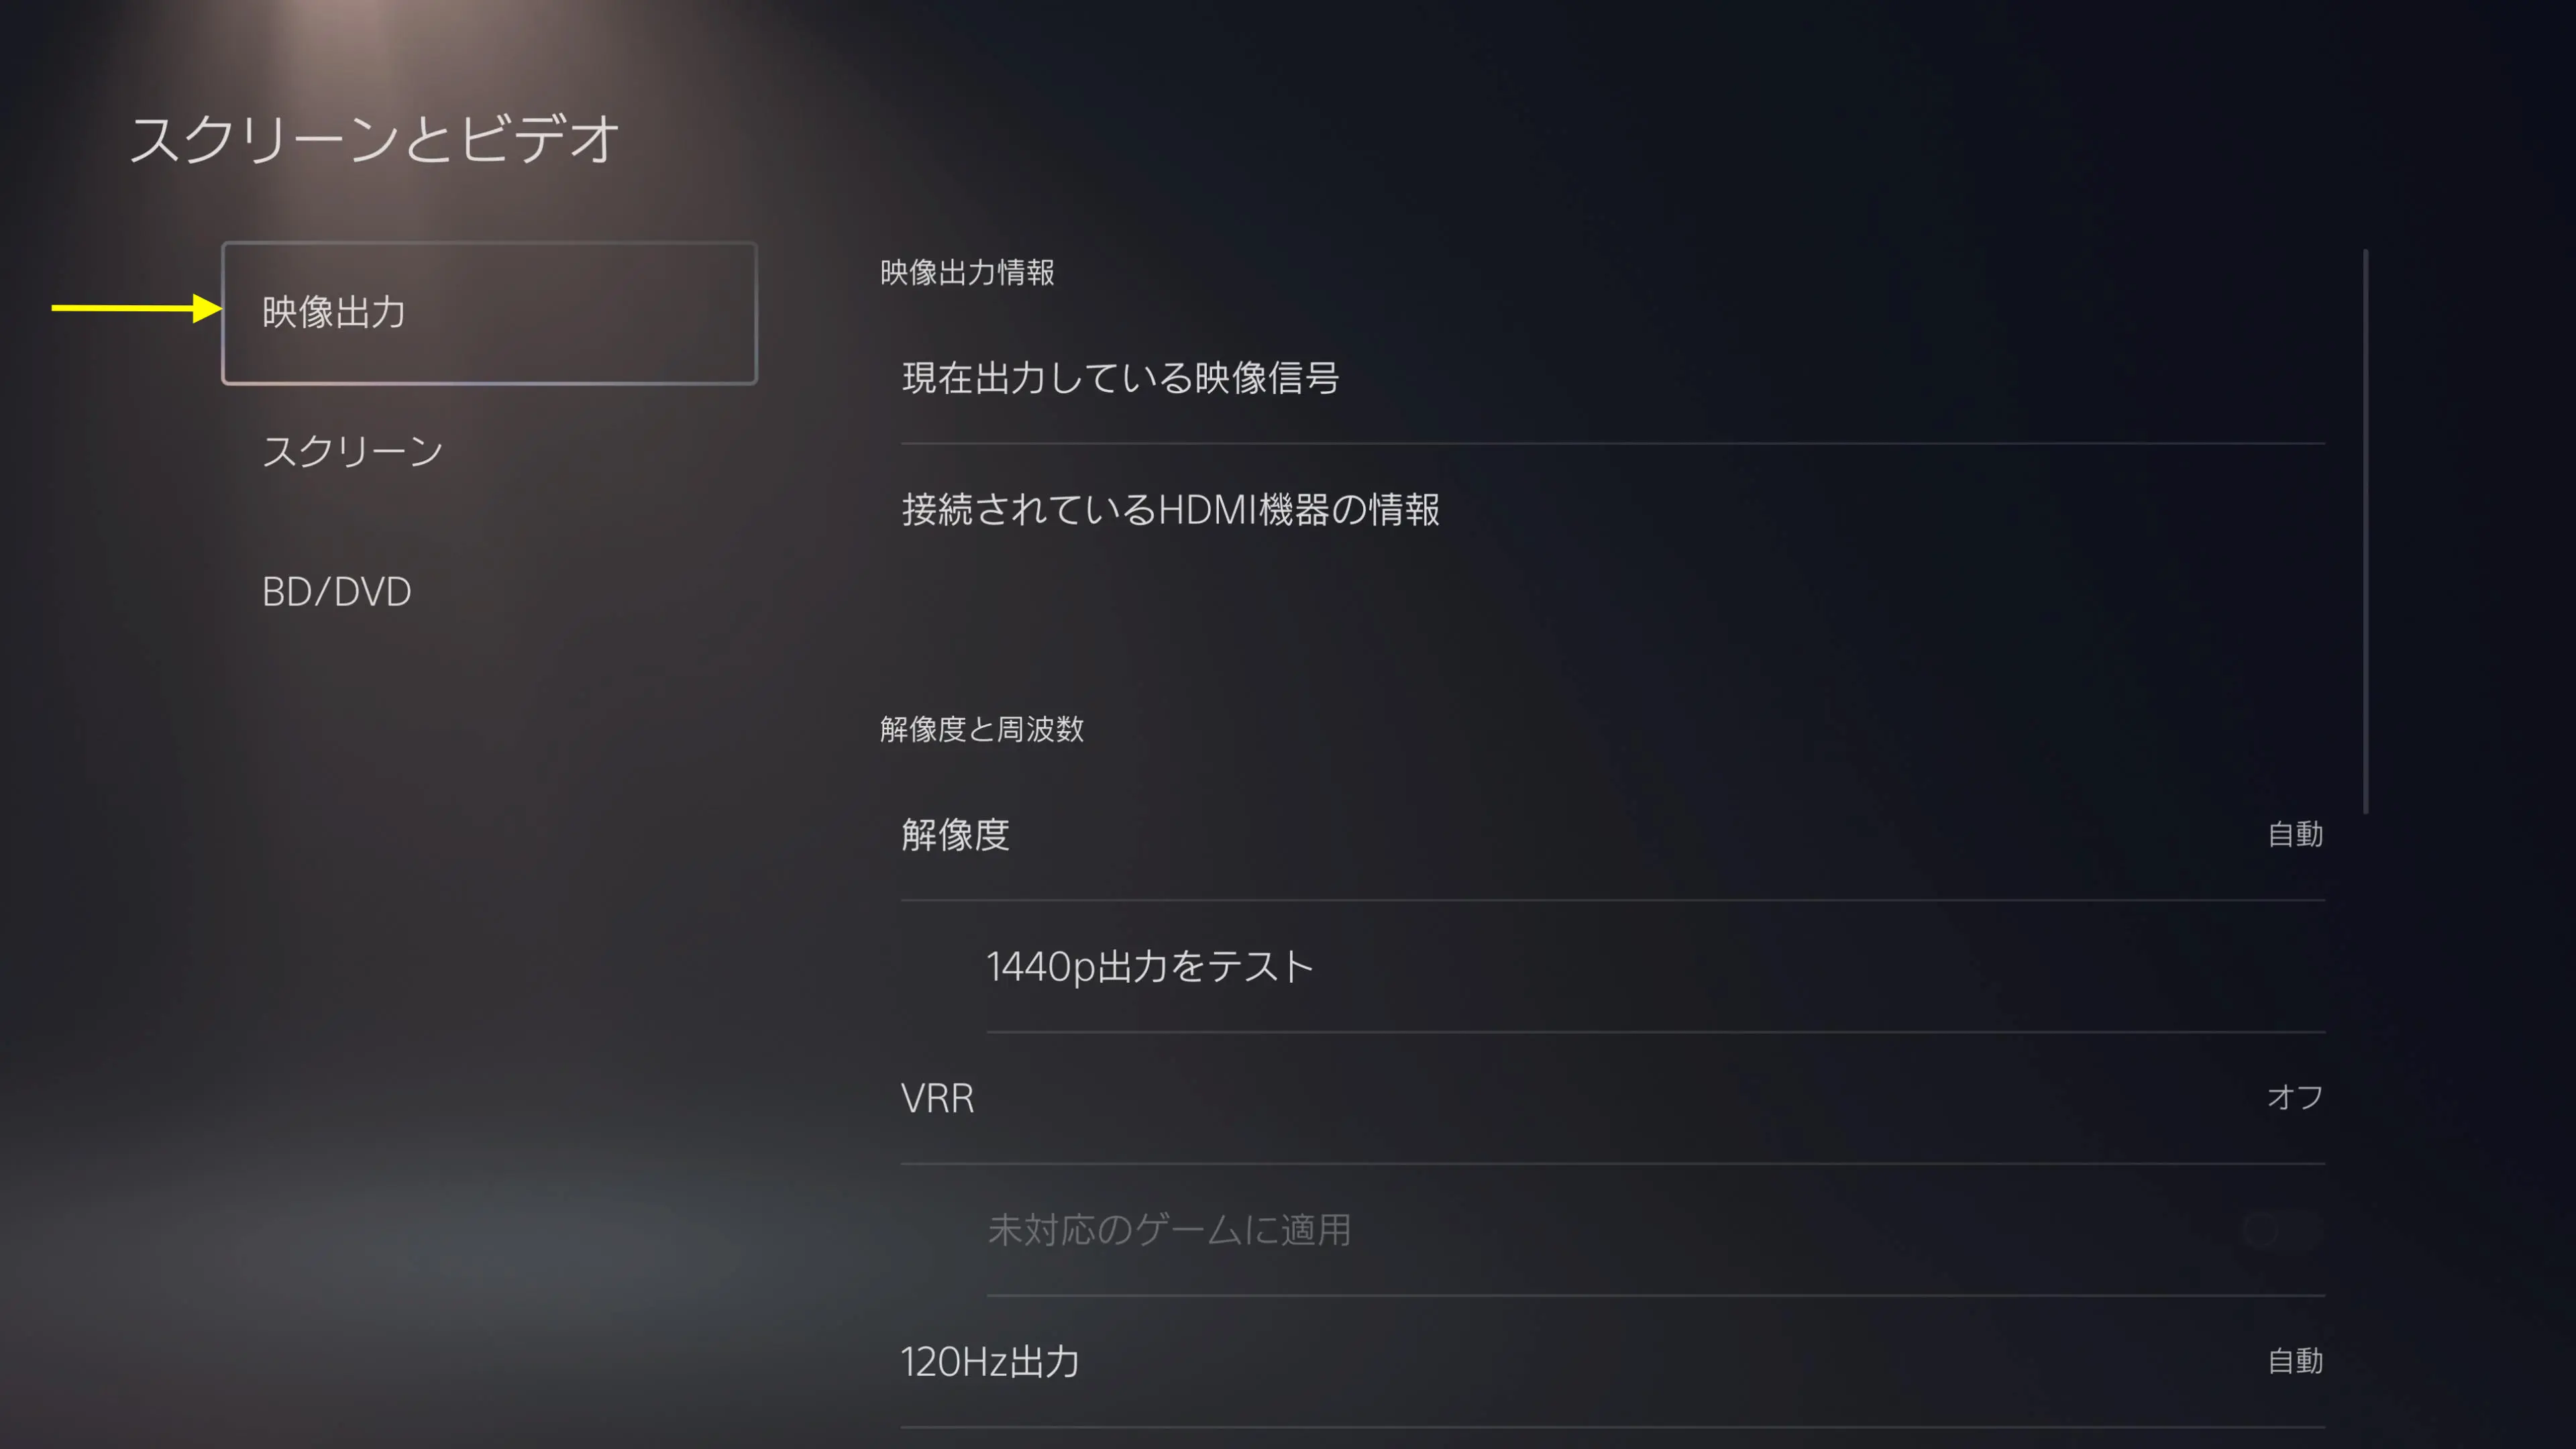The height and width of the screenshot is (1449, 2576).
Task: Open the BD/DVD settings category
Action: coord(336,592)
